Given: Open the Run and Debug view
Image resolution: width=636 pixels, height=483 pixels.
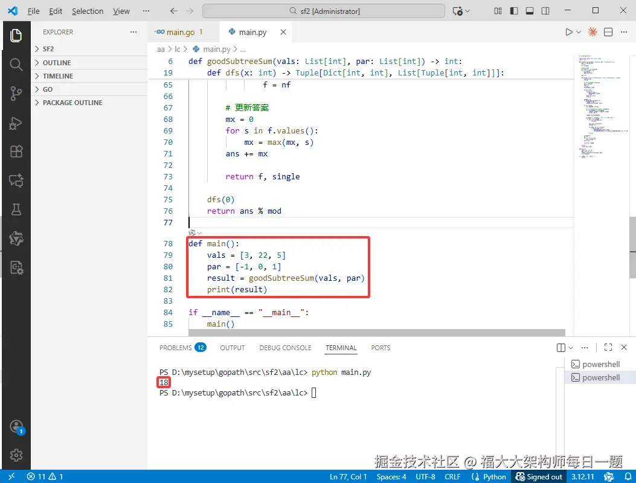Looking at the screenshot, I should [16, 123].
